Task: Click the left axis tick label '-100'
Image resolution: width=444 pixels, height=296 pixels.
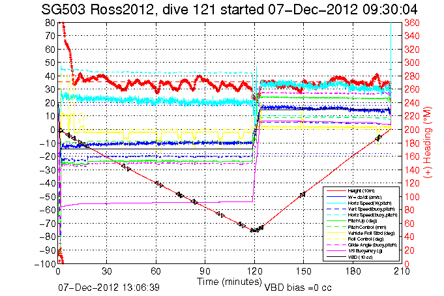Action: pos(45,264)
